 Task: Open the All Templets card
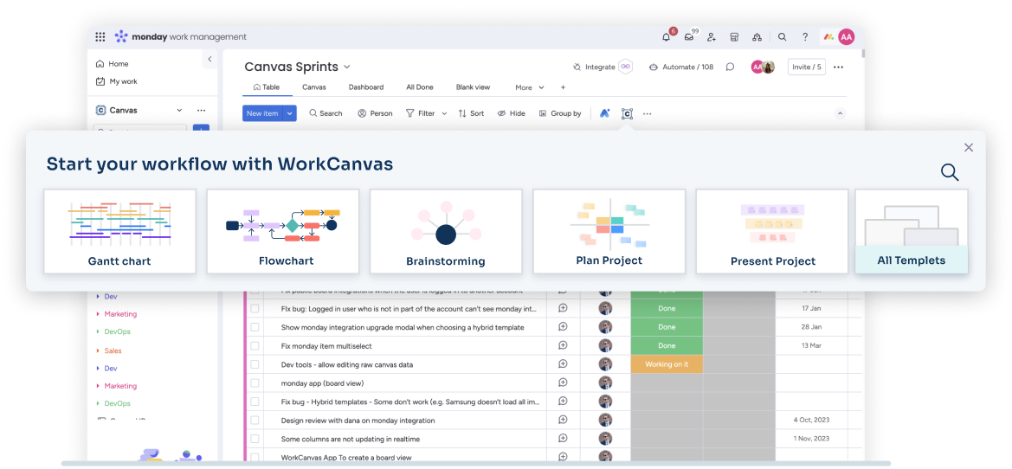coord(912,232)
